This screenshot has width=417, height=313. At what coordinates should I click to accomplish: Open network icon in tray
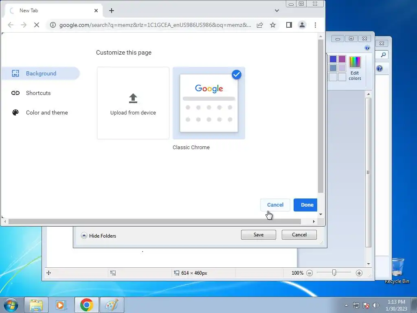tap(356, 305)
